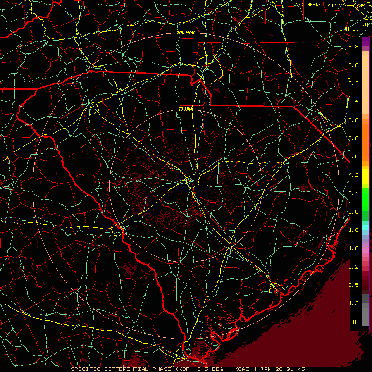Click the 5.0 legend value
Image resolution: width=372 pixels, height=372 pixels.
coord(353,157)
